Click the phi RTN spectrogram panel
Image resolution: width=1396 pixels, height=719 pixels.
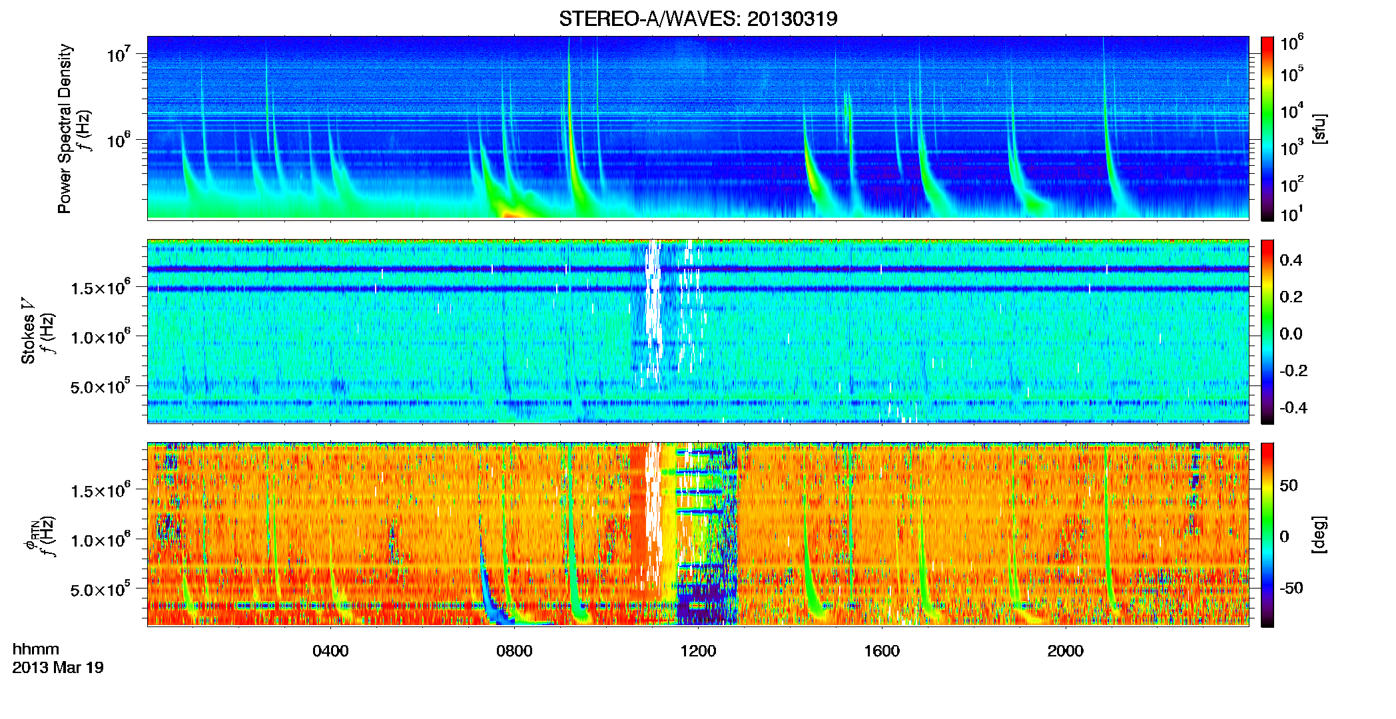(x=698, y=534)
